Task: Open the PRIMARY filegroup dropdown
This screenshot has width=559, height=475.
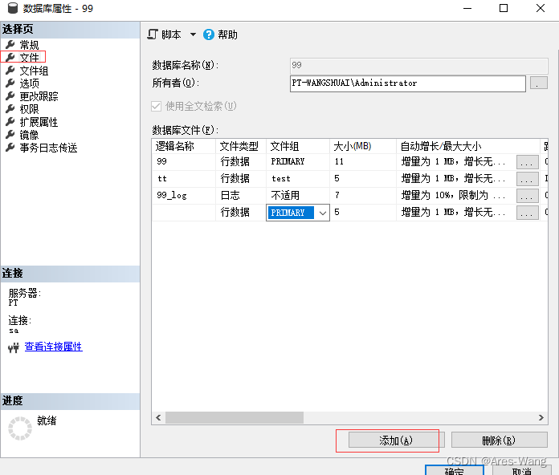Action: pyautogui.click(x=323, y=213)
